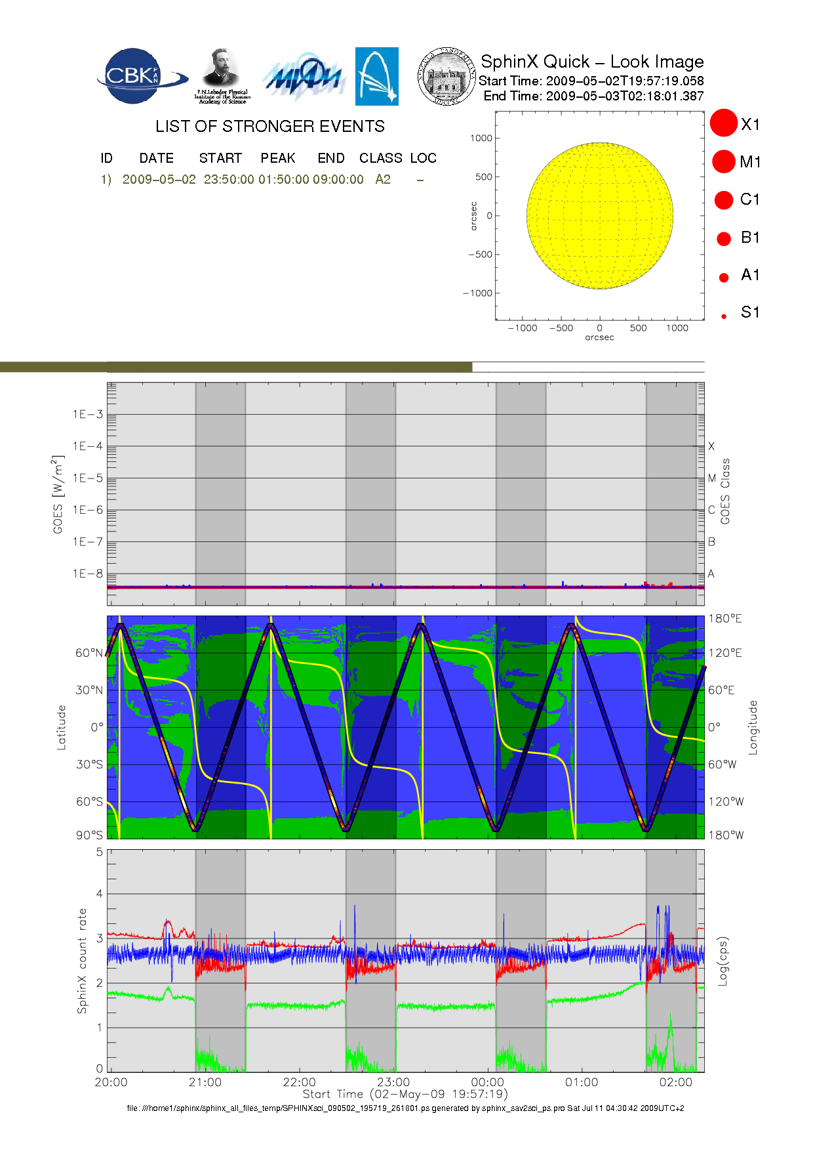Click the 01:00 time axis label
This screenshot has width=813, height=1151.
click(x=582, y=1082)
